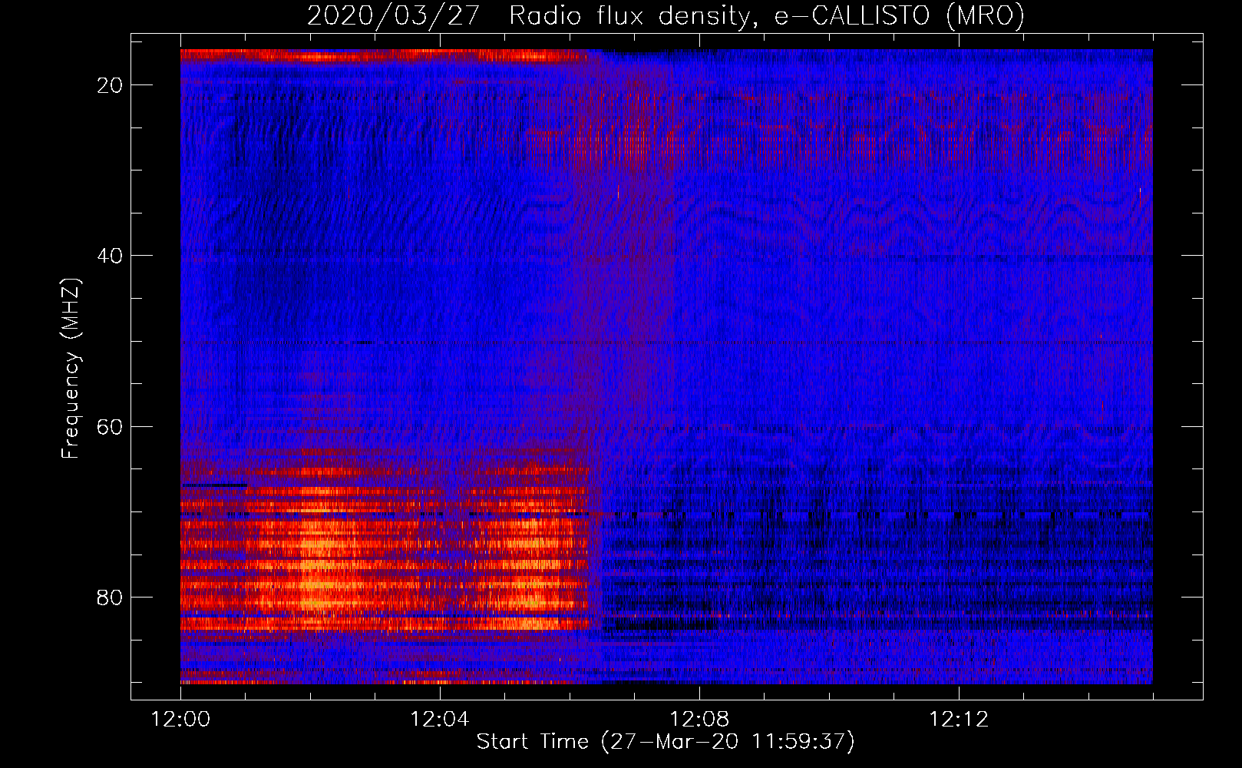This screenshot has height=768, width=1242.
Task: Click the '60' frequency tick label
Action: tap(111, 426)
